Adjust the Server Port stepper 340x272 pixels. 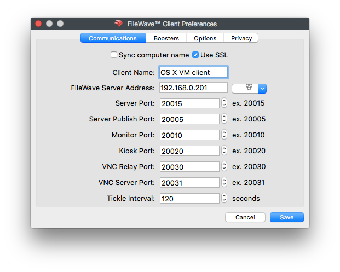click(x=224, y=103)
